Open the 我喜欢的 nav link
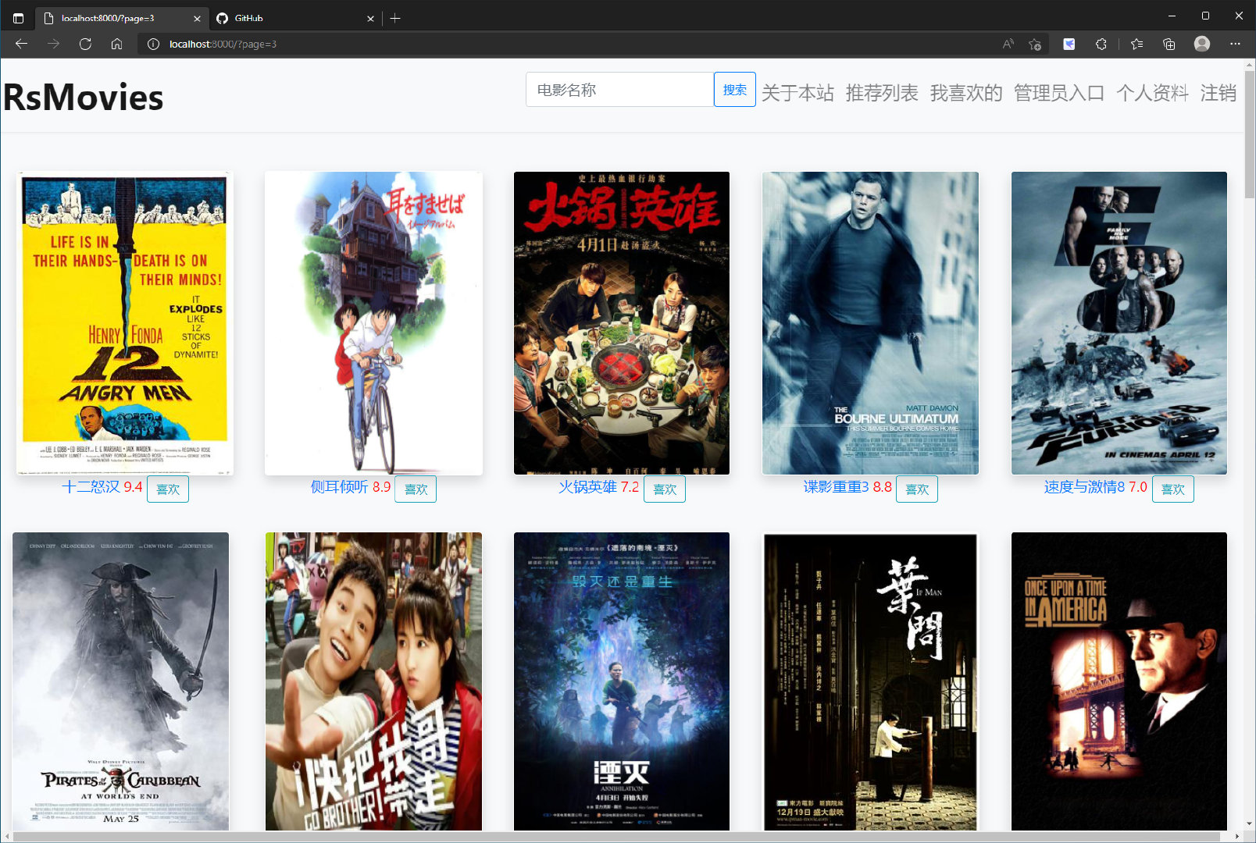This screenshot has width=1256, height=843. [966, 93]
